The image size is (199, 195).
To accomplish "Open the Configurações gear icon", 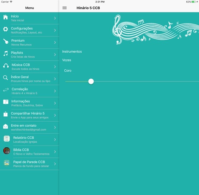I will [6, 29].
